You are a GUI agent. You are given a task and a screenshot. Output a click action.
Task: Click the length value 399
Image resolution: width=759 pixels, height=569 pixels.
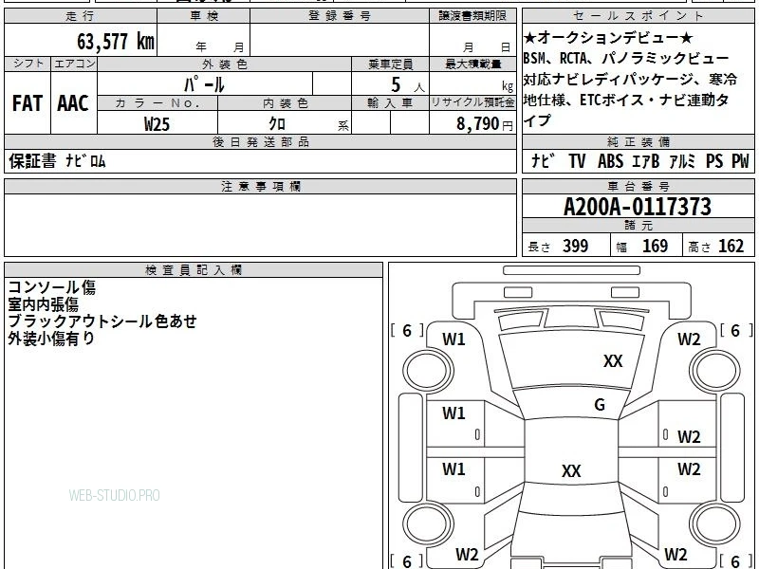point(576,246)
